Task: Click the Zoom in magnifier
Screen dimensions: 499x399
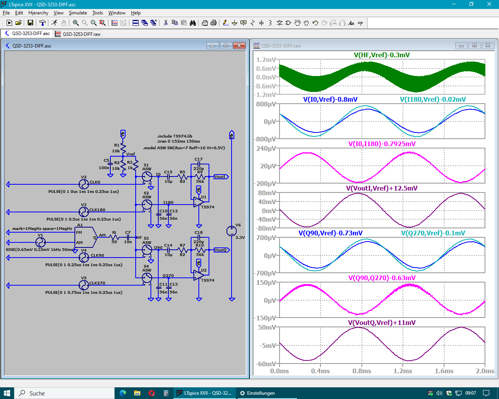Action: coord(76,23)
